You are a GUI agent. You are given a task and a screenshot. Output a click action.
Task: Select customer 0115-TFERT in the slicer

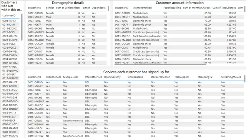click(10, 74)
